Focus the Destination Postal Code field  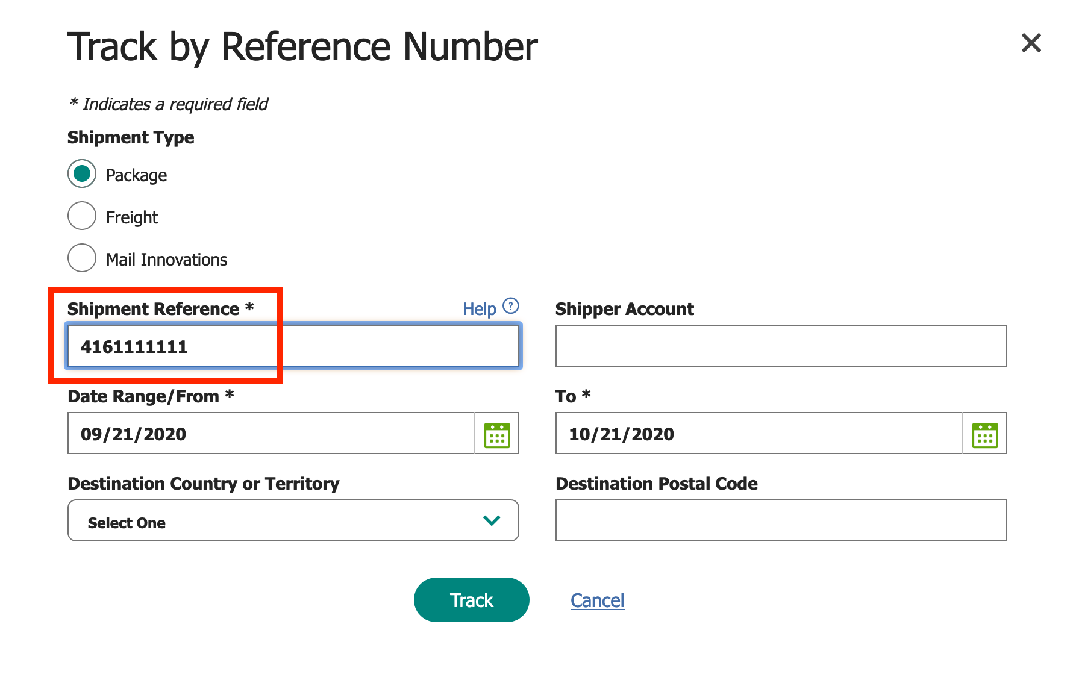click(x=781, y=521)
